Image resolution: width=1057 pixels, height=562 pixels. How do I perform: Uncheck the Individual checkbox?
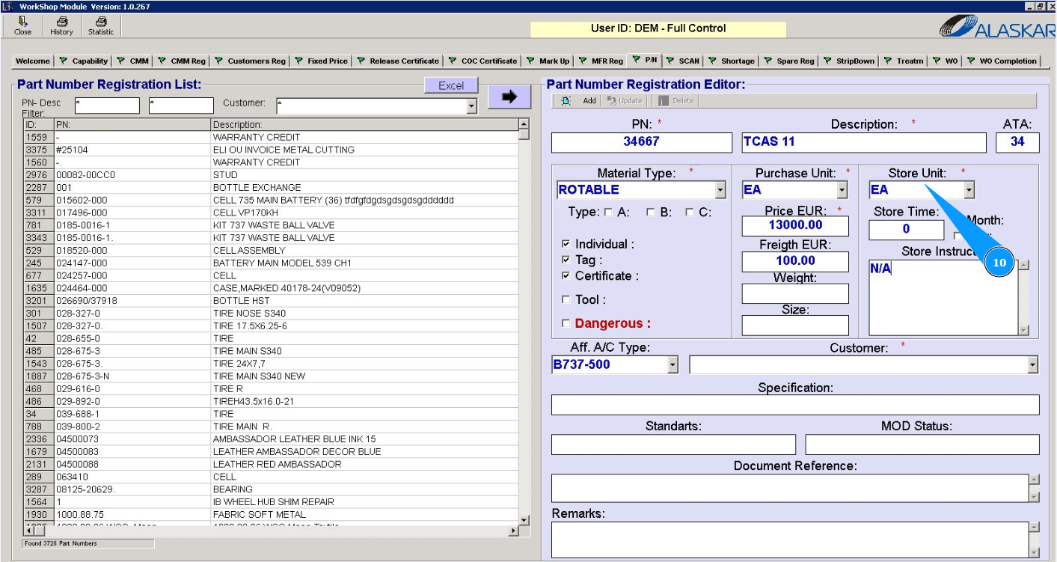click(x=566, y=244)
